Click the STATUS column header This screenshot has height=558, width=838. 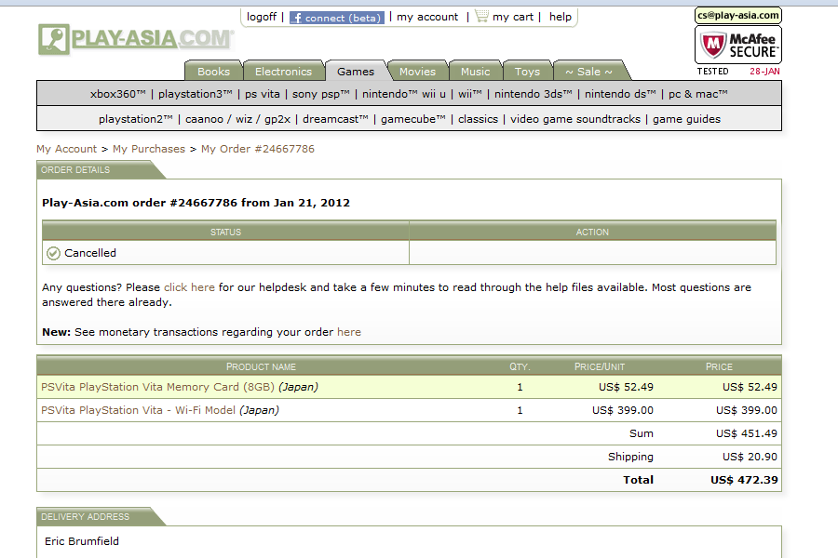pos(225,232)
